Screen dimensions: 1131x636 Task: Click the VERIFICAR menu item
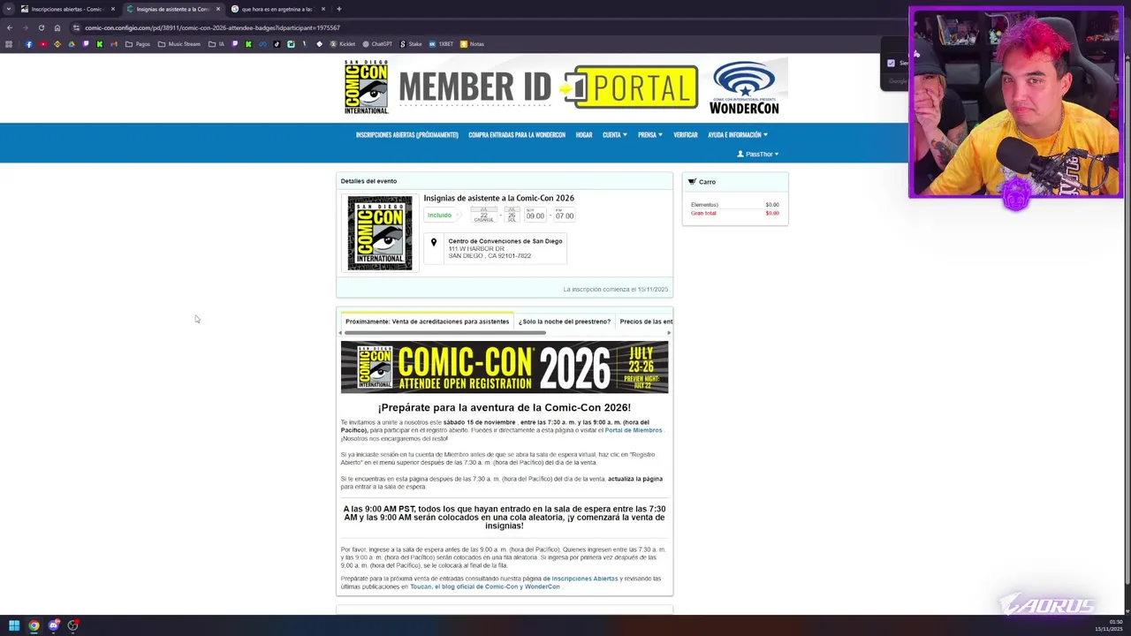tap(686, 135)
